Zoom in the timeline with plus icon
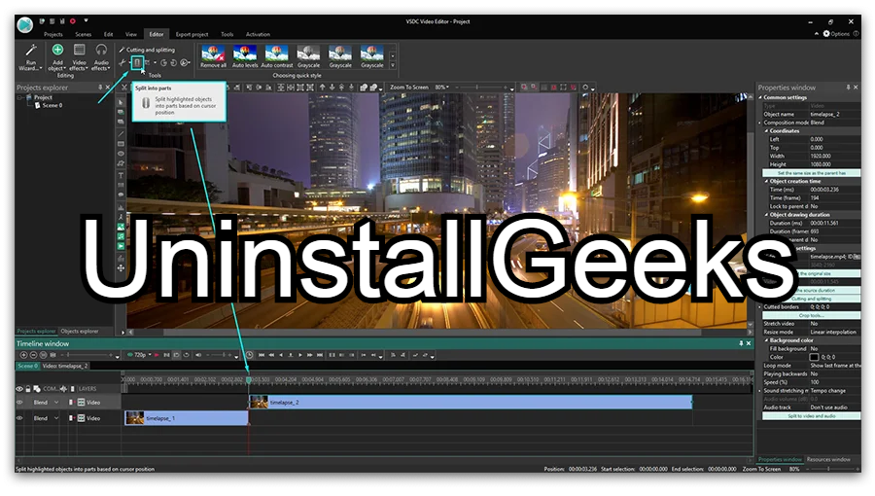This screenshot has height=496, width=875. pyautogui.click(x=23, y=355)
